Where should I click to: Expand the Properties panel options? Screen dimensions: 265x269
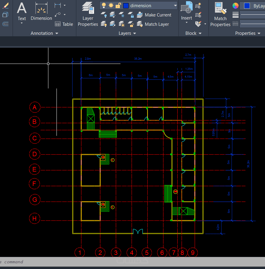[248, 33]
